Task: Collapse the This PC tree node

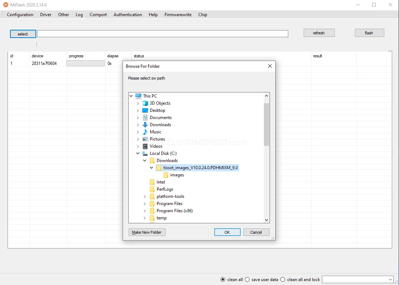Action: pos(131,96)
